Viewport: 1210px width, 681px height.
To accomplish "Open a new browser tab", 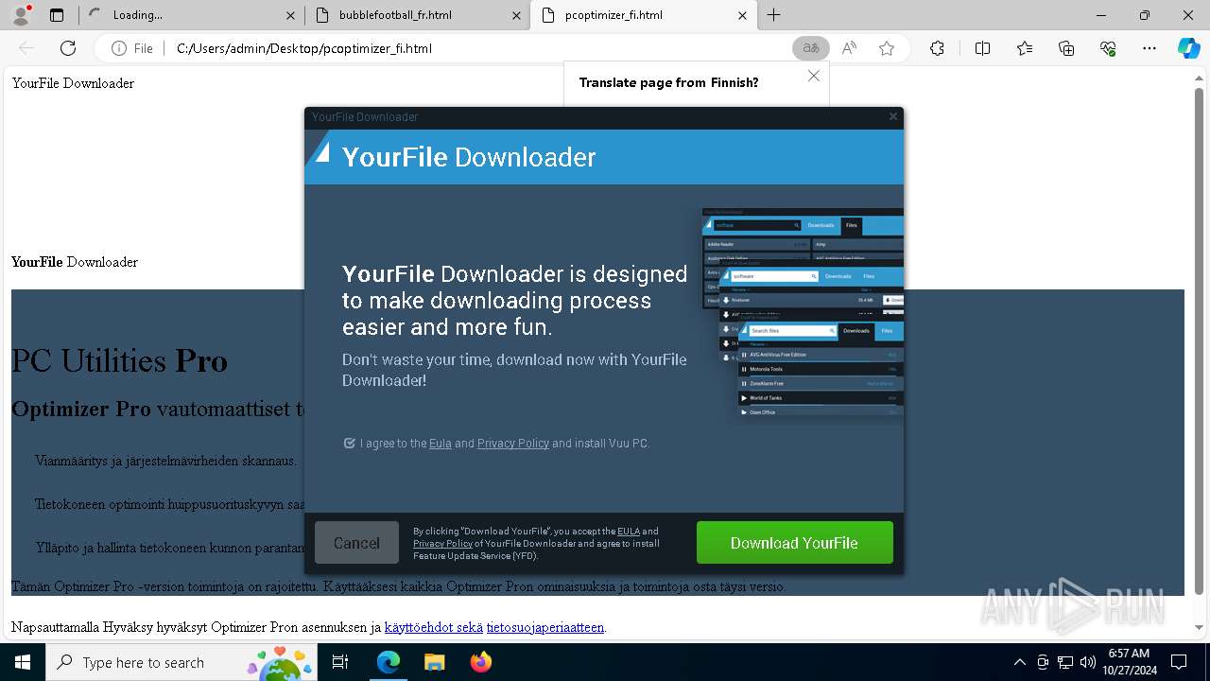I will 774,15.
